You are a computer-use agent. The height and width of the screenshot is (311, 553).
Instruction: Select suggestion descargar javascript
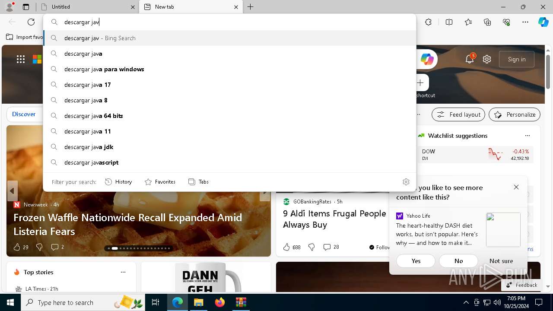click(x=230, y=162)
